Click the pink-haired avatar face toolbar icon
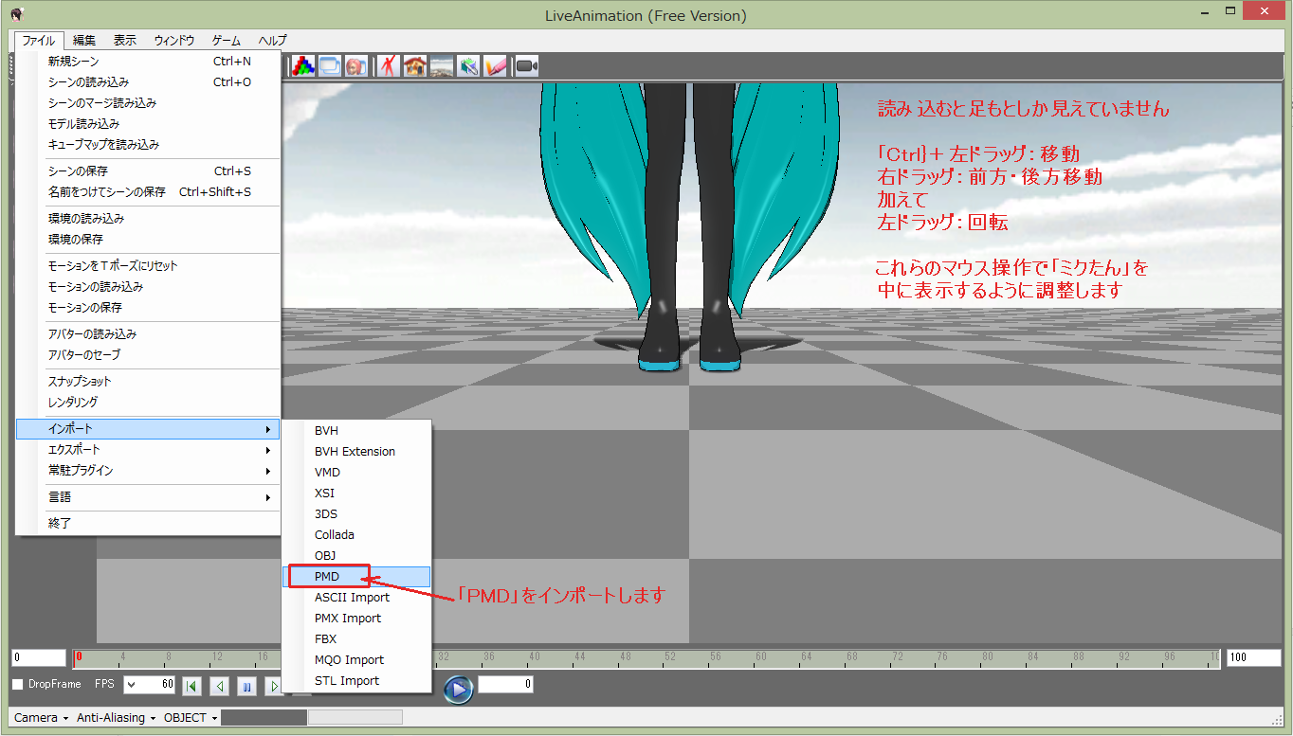Image resolution: width=1293 pixels, height=736 pixels. point(355,65)
